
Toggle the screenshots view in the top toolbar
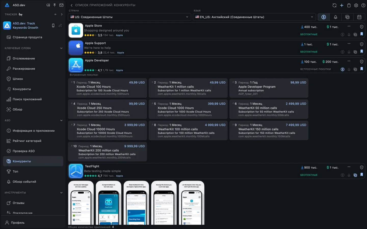[x=347, y=17]
